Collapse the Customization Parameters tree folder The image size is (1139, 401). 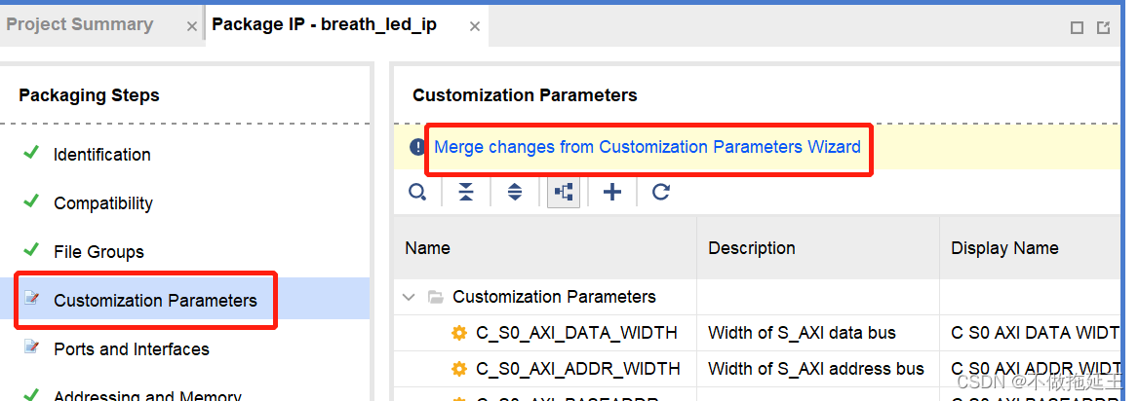[x=410, y=297]
